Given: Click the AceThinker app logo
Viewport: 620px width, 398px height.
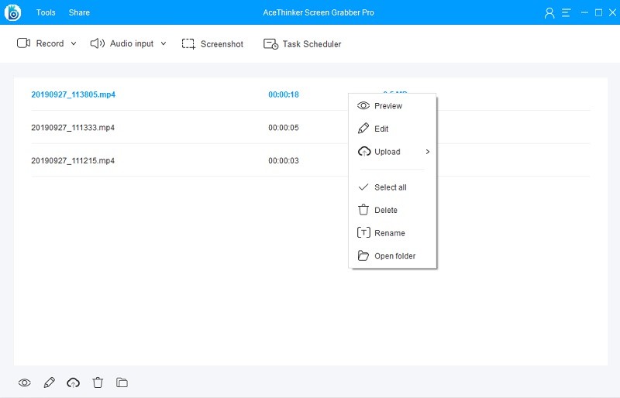Looking at the screenshot, I should tap(12, 12).
